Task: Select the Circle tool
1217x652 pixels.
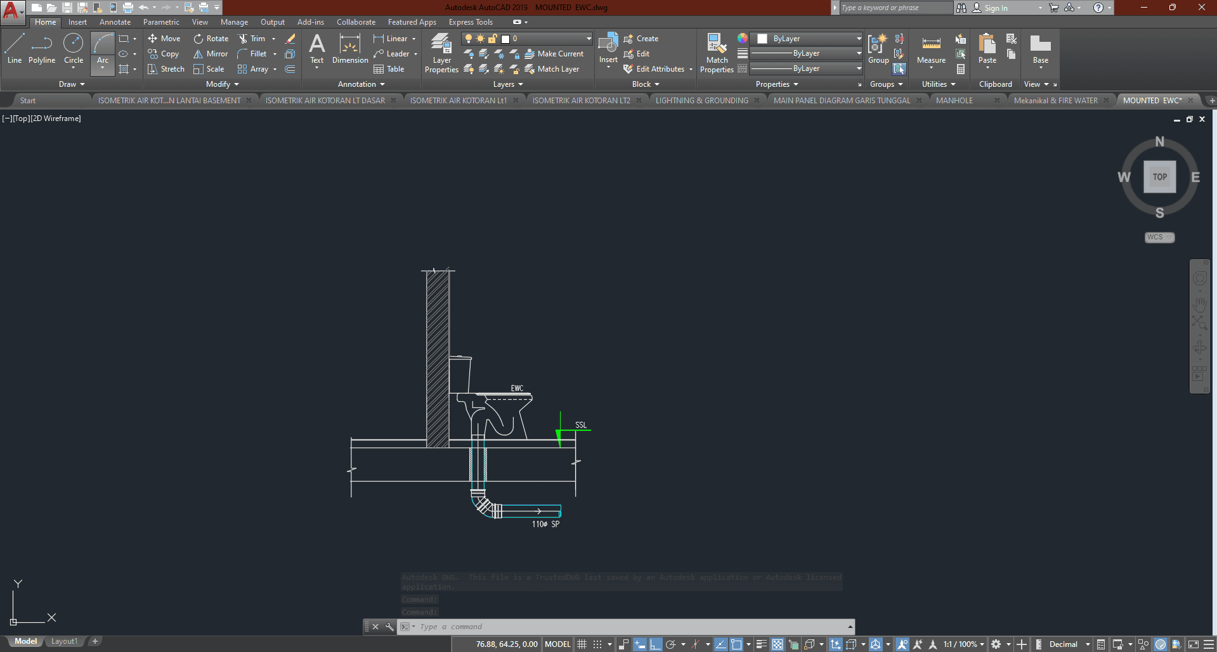Action: [74, 49]
